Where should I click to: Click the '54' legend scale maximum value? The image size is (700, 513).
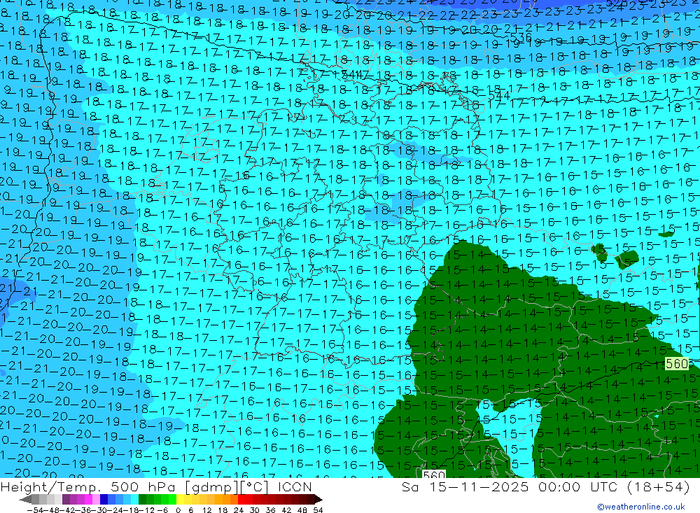(x=318, y=510)
